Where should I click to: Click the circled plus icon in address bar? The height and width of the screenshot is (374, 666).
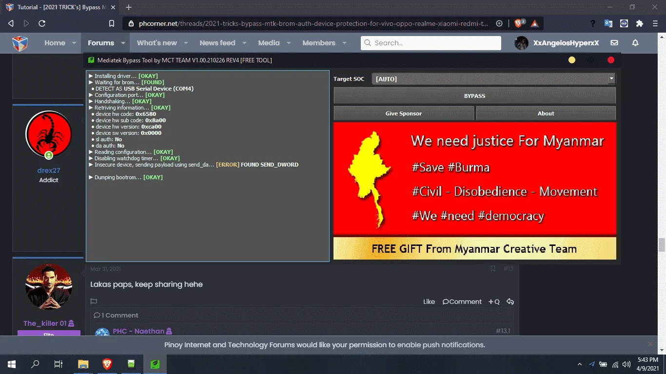(499, 23)
